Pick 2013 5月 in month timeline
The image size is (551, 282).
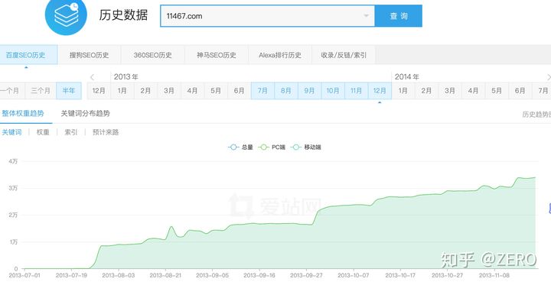[216, 91]
